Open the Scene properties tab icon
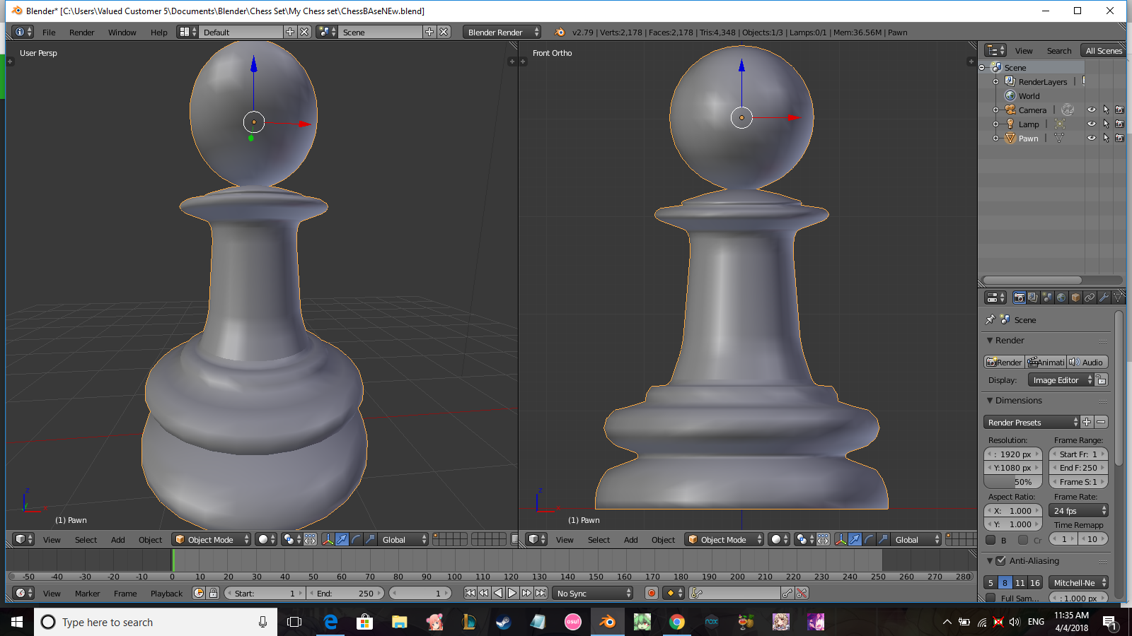Image resolution: width=1132 pixels, height=636 pixels. click(1047, 298)
